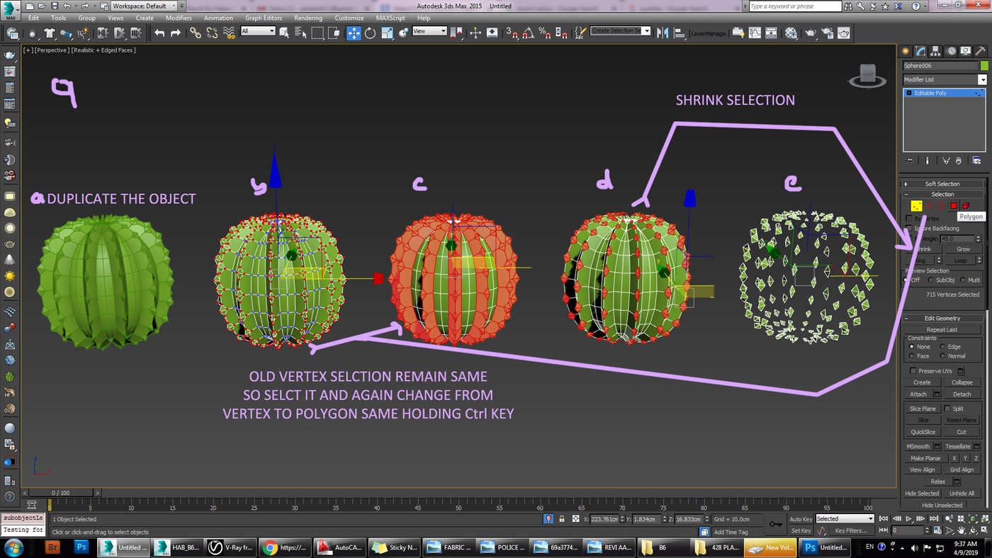The width and height of the screenshot is (992, 558).
Task: Switch to the Create command panel tab
Action: (x=906, y=51)
